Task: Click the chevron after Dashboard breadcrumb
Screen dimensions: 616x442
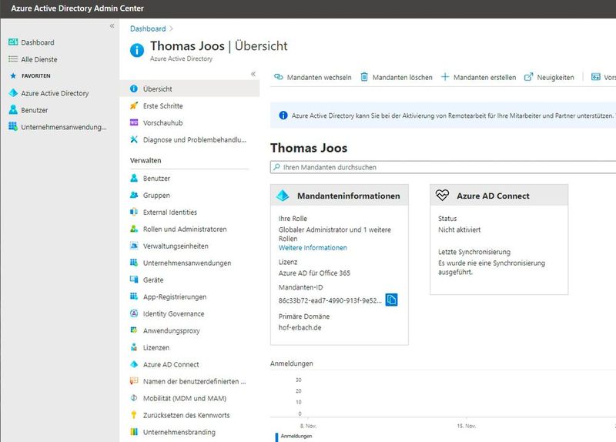Action: tap(171, 28)
